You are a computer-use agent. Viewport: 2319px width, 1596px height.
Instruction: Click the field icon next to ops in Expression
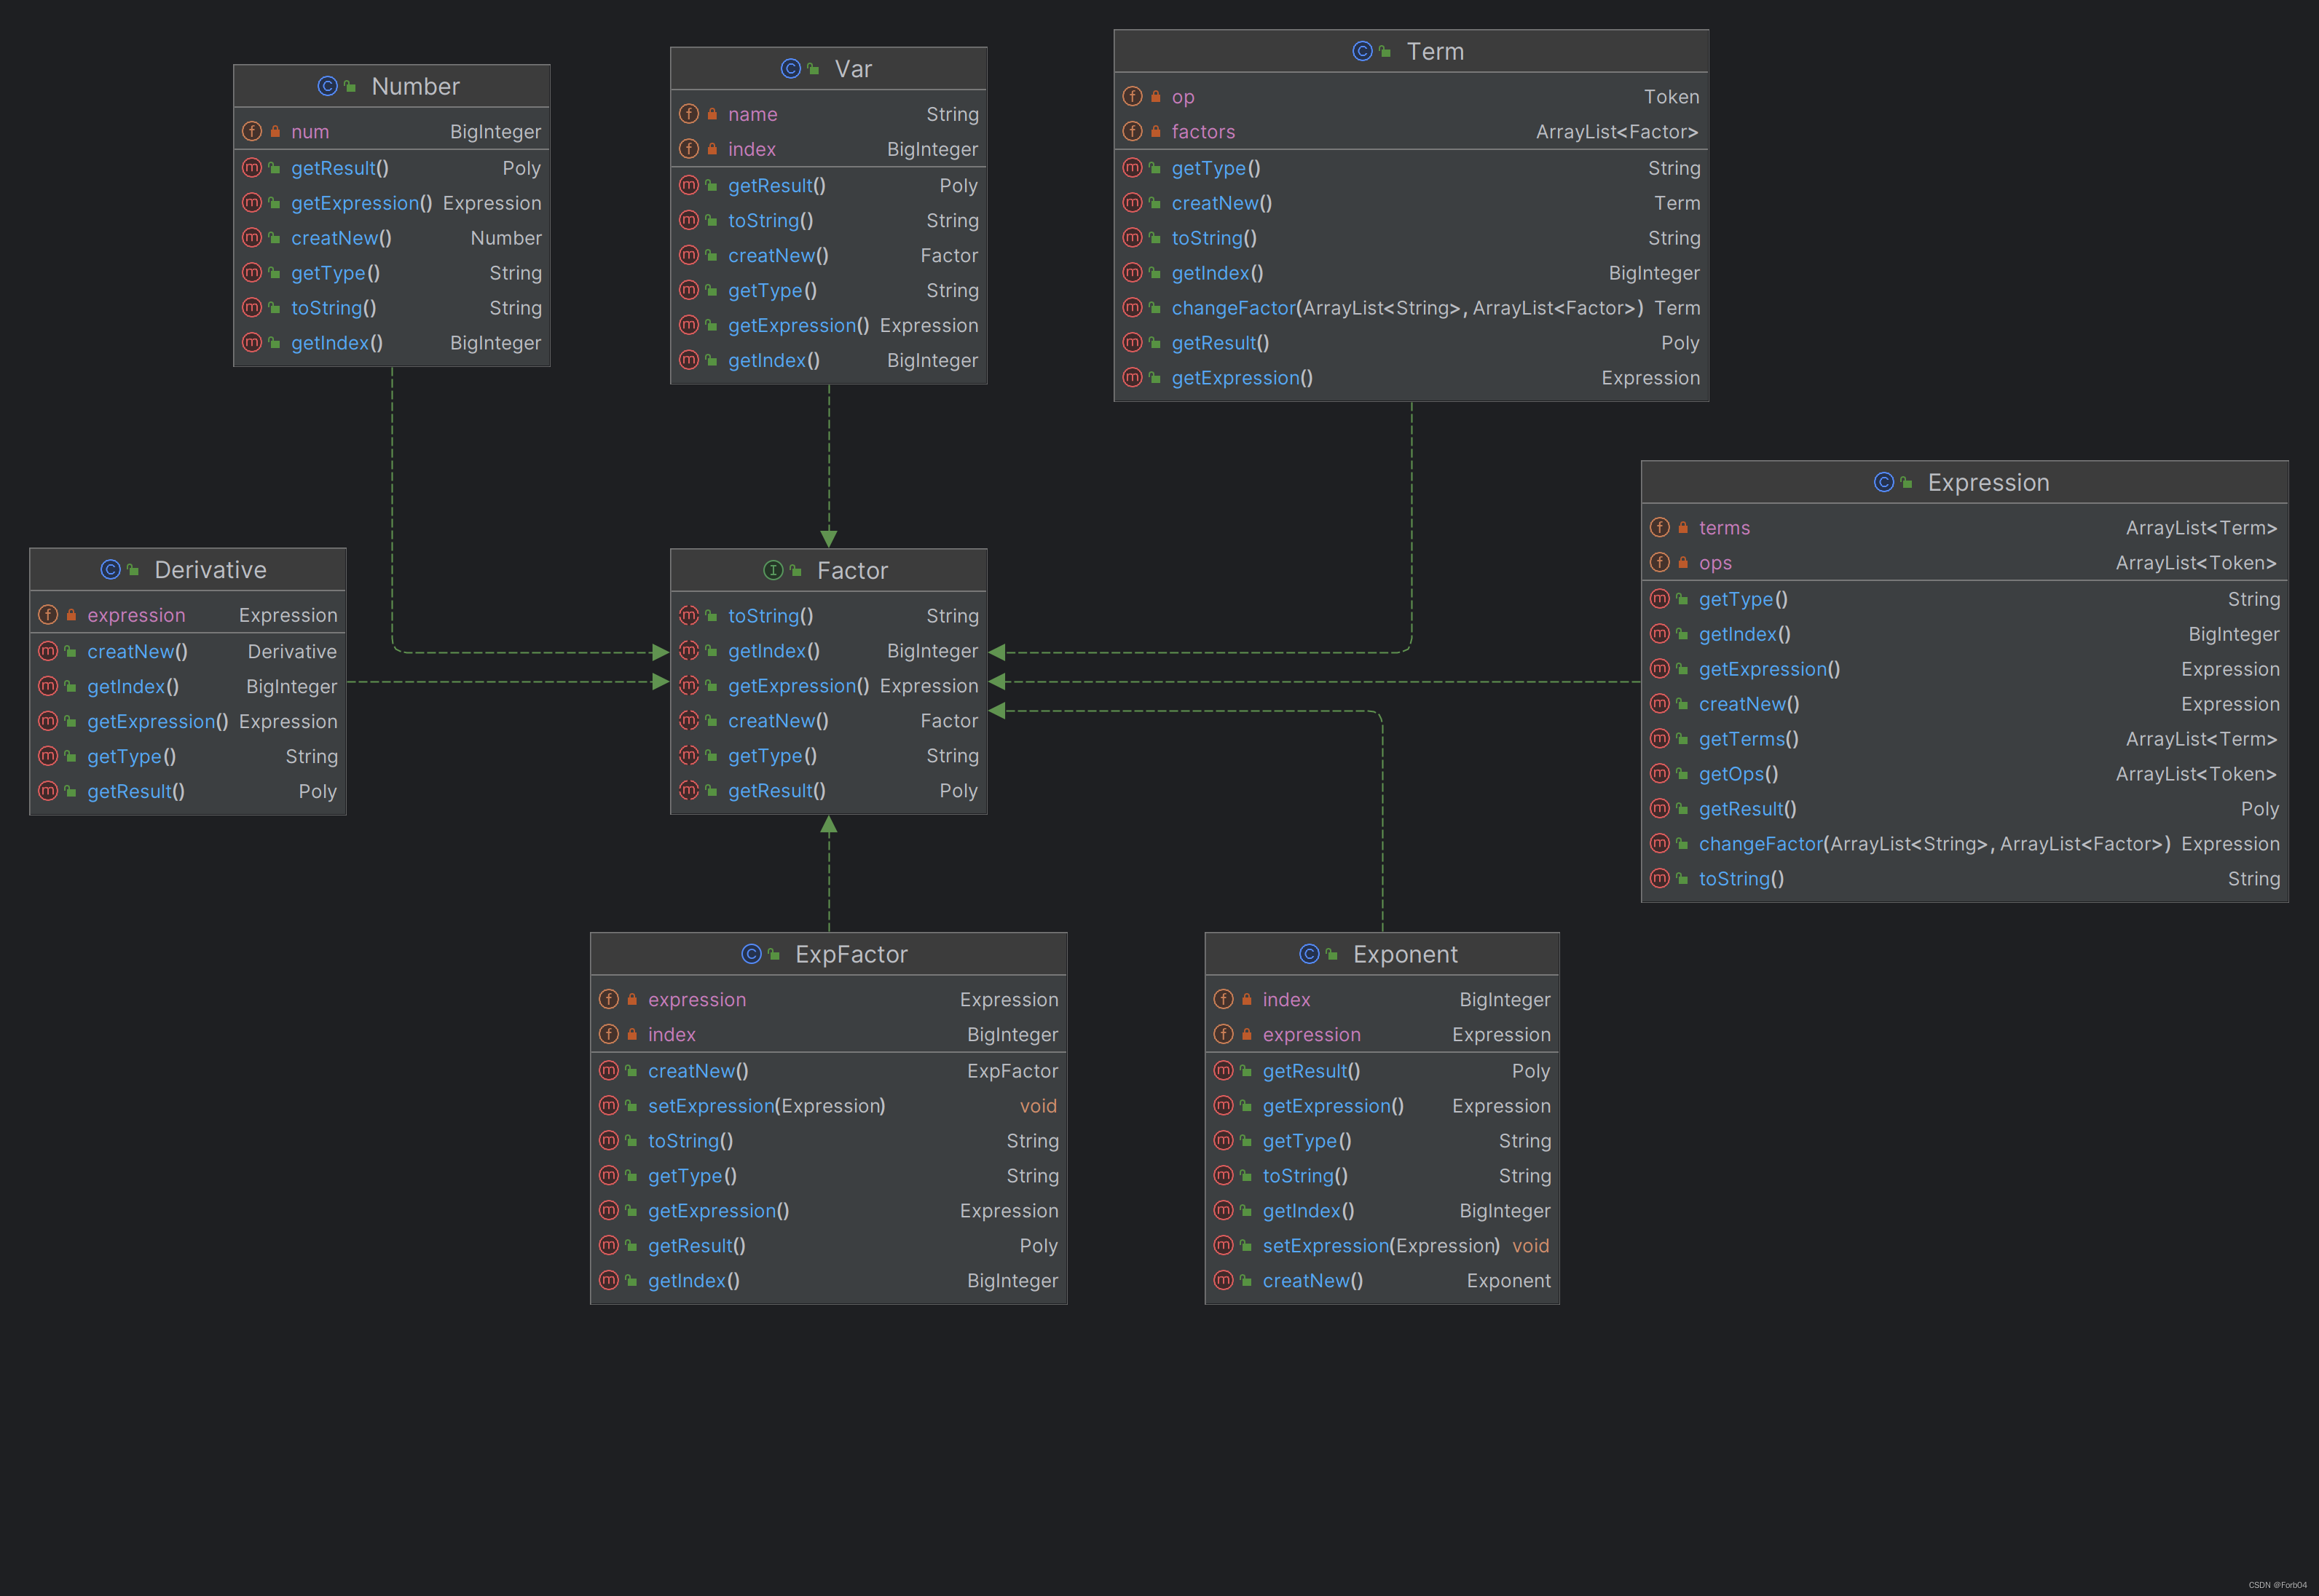coord(1660,562)
